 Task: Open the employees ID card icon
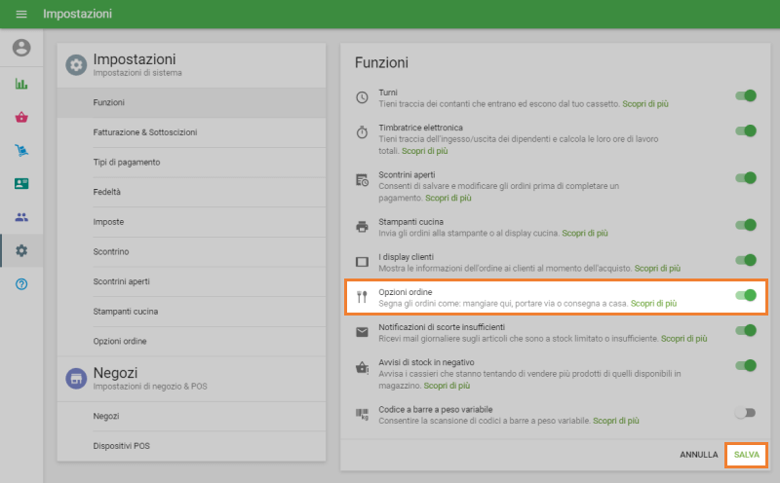coord(21,183)
